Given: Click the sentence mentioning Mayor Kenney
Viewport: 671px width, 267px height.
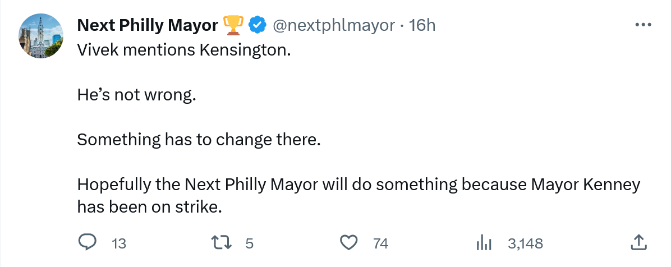Looking at the screenshot, I should [358, 185].
